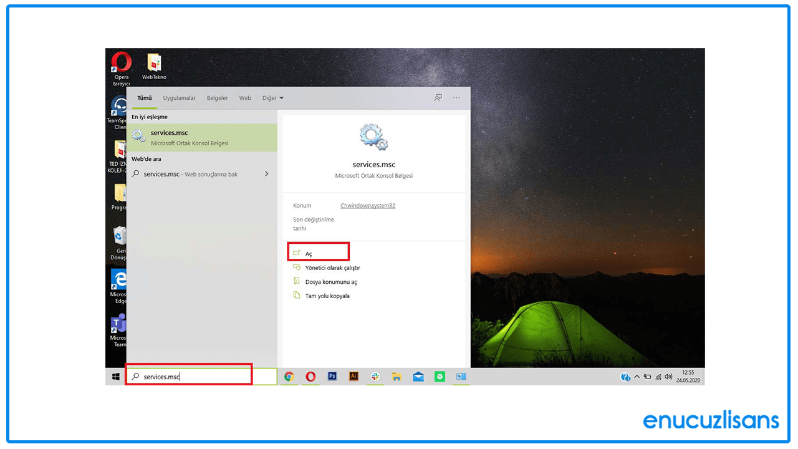
Task: Open the Mail app in the taskbar
Action: click(x=418, y=377)
